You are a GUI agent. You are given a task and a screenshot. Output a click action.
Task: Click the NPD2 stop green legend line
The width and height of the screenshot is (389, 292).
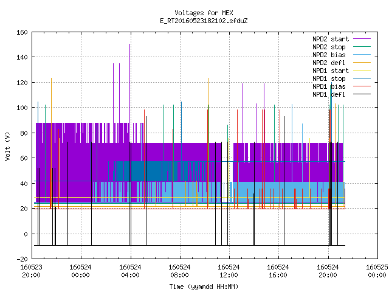point(362,47)
